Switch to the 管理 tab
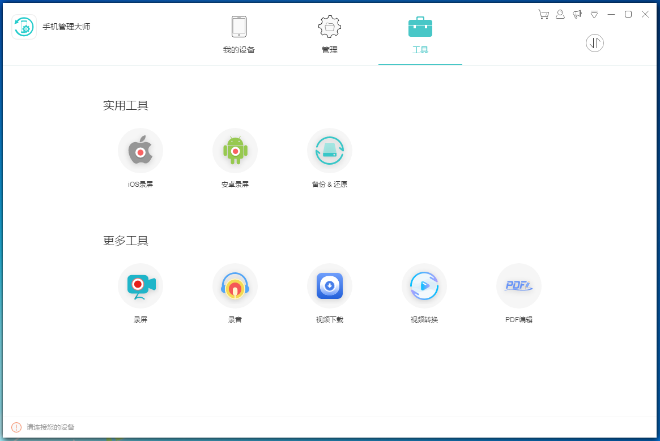Viewport: 660px width, 441px height. pyautogui.click(x=330, y=35)
